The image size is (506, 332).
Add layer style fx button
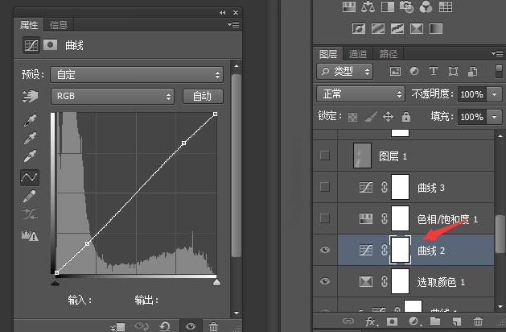pos(372,321)
